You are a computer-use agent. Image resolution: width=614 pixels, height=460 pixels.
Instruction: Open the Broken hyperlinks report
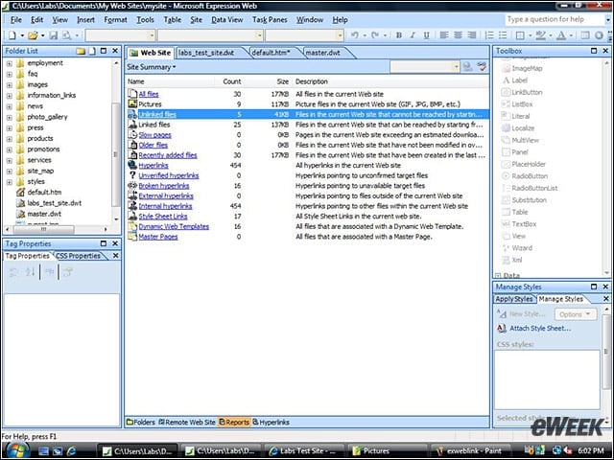point(164,186)
